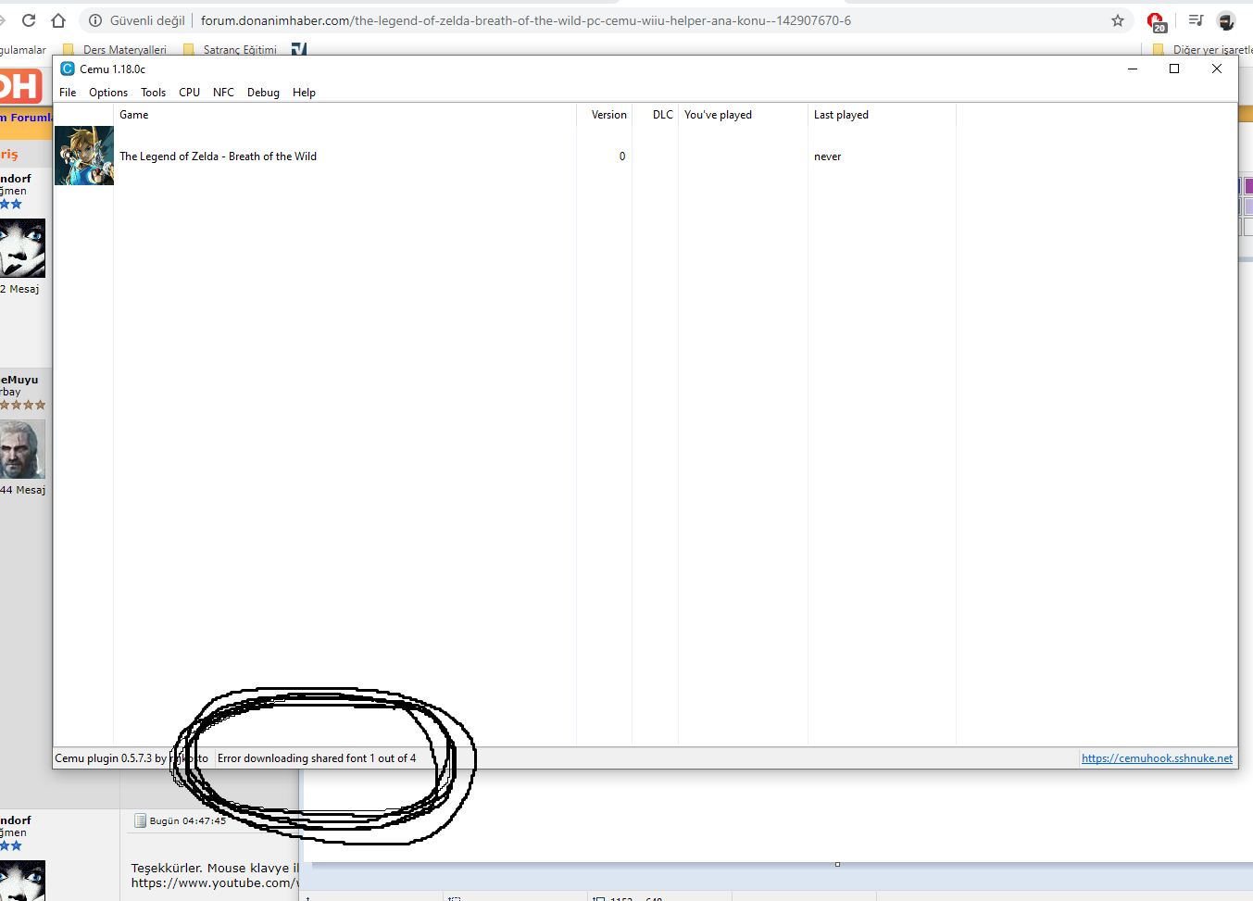Select the Zelda Breath of the Wild cover thumbnail
This screenshot has height=901, width=1253.
point(84,156)
